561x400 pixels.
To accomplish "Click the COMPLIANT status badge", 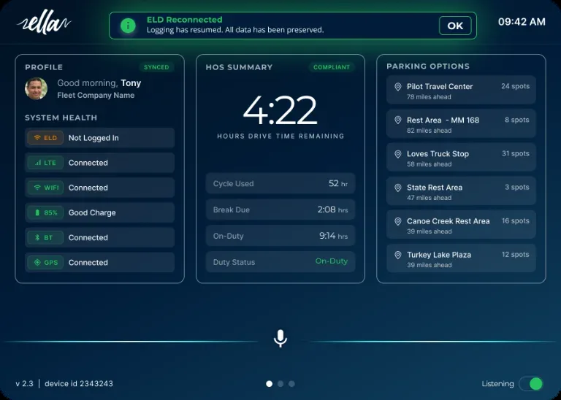I will pyautogui.click(x=332, y=67).
